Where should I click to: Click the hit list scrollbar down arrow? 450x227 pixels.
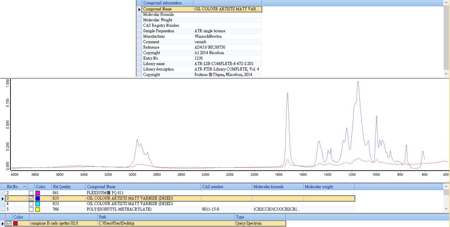446,209
